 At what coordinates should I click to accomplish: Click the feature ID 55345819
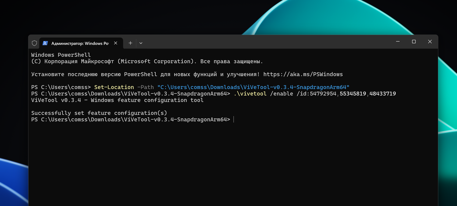tap(353, 94)
